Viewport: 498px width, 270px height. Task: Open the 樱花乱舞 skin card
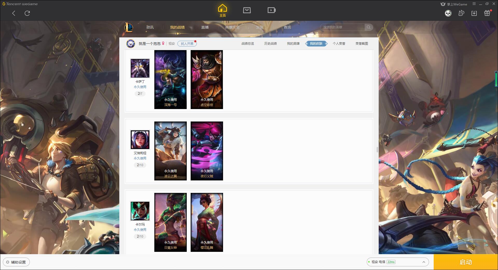207,222
